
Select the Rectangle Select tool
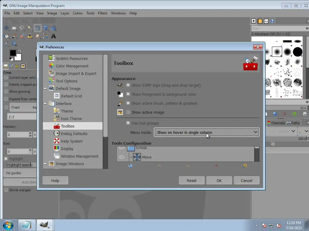coord(14,28)
